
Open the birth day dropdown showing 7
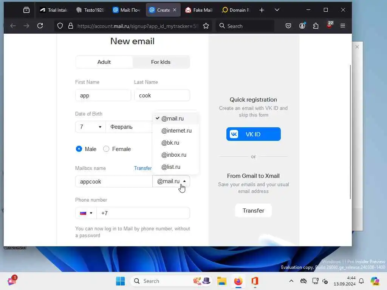click(90, 127)
